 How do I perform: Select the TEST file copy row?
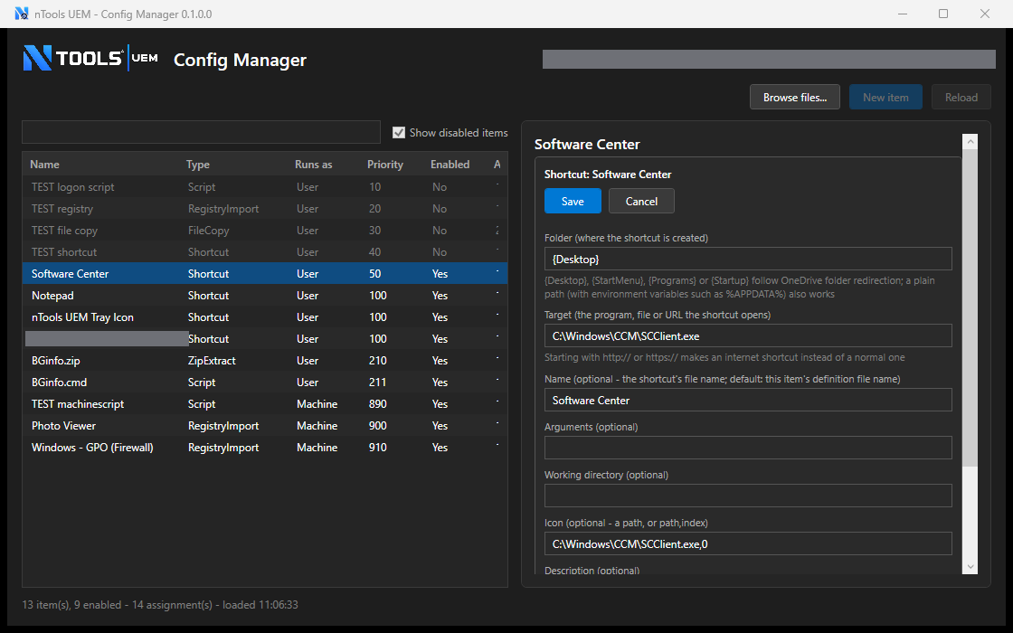click(x=265, y=230)
